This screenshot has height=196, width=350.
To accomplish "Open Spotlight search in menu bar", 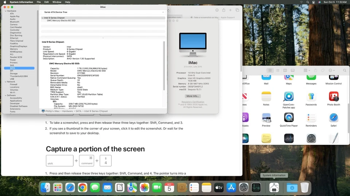I will [308, 2].
